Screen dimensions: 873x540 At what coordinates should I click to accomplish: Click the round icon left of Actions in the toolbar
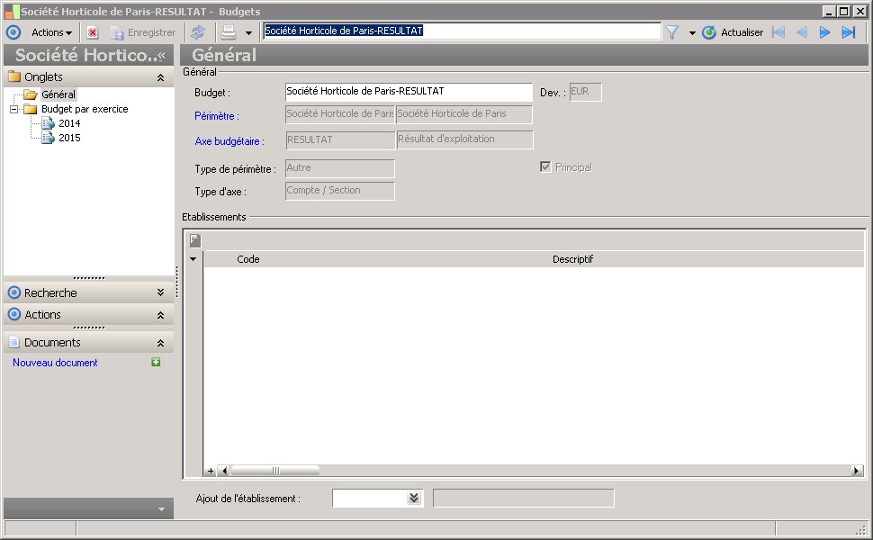[x=13, y=32]
